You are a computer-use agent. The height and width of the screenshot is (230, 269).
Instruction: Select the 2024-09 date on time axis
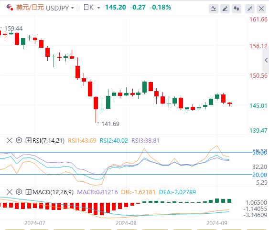(x=216, y=223)
